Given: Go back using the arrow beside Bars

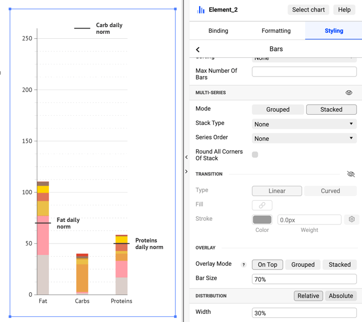Looking at the screenshot, I should click(x=198, y=49).
